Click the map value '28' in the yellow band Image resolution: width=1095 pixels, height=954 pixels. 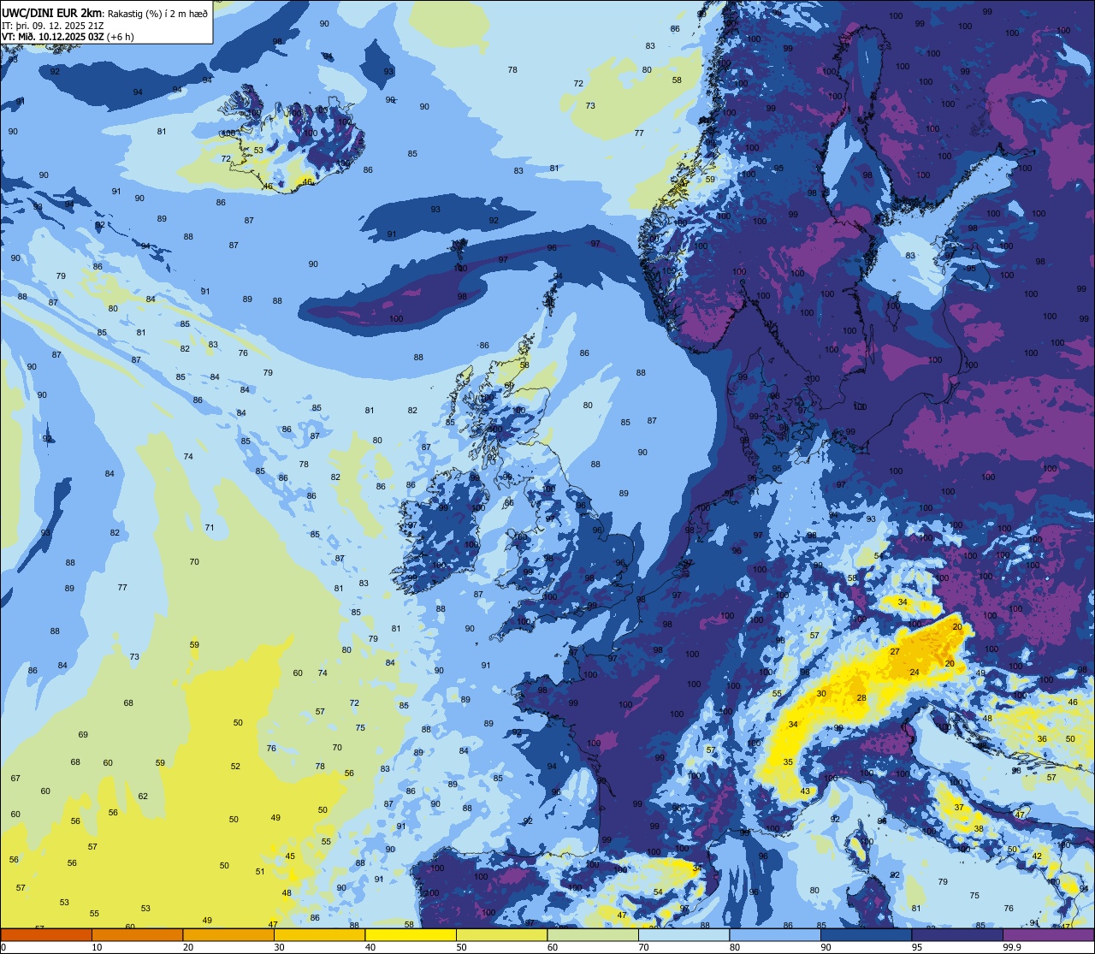tap(861, 698)
